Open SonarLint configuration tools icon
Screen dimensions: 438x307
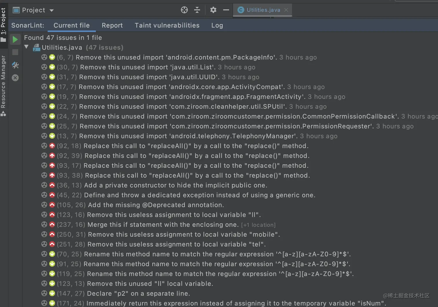point(15,65)
